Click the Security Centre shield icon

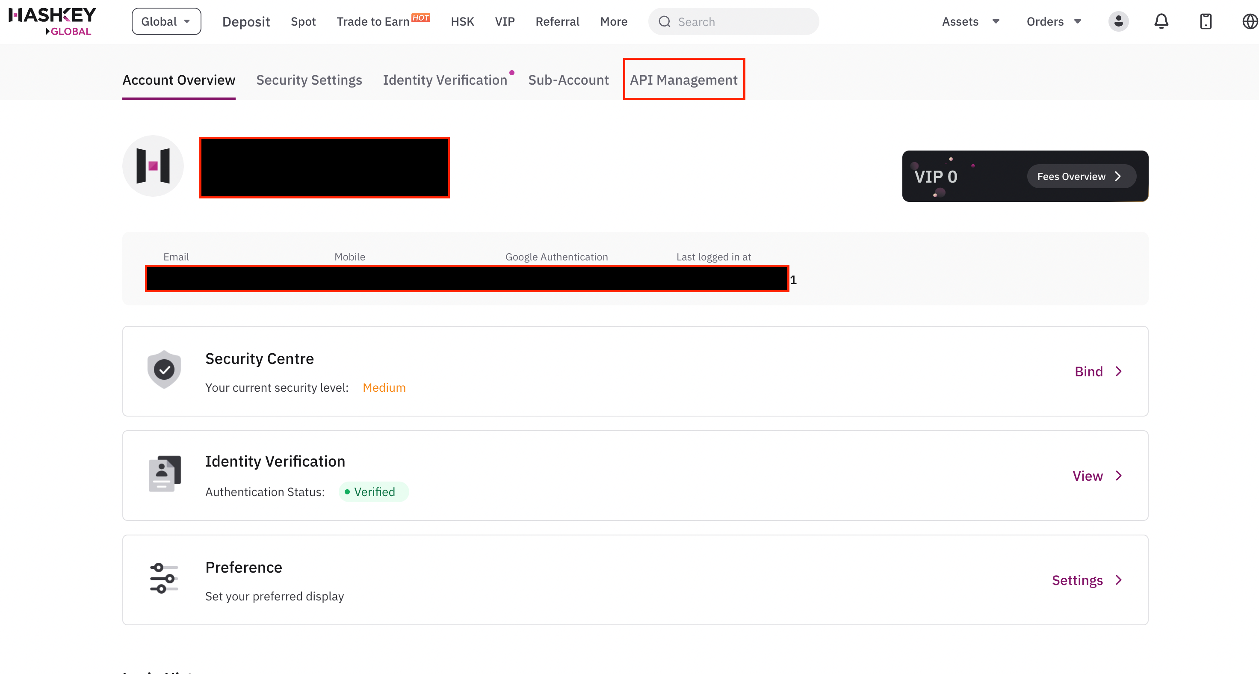(x=164, y=370)
